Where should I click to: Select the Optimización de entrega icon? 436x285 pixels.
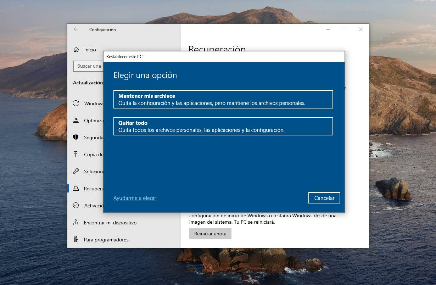[76, 121]
